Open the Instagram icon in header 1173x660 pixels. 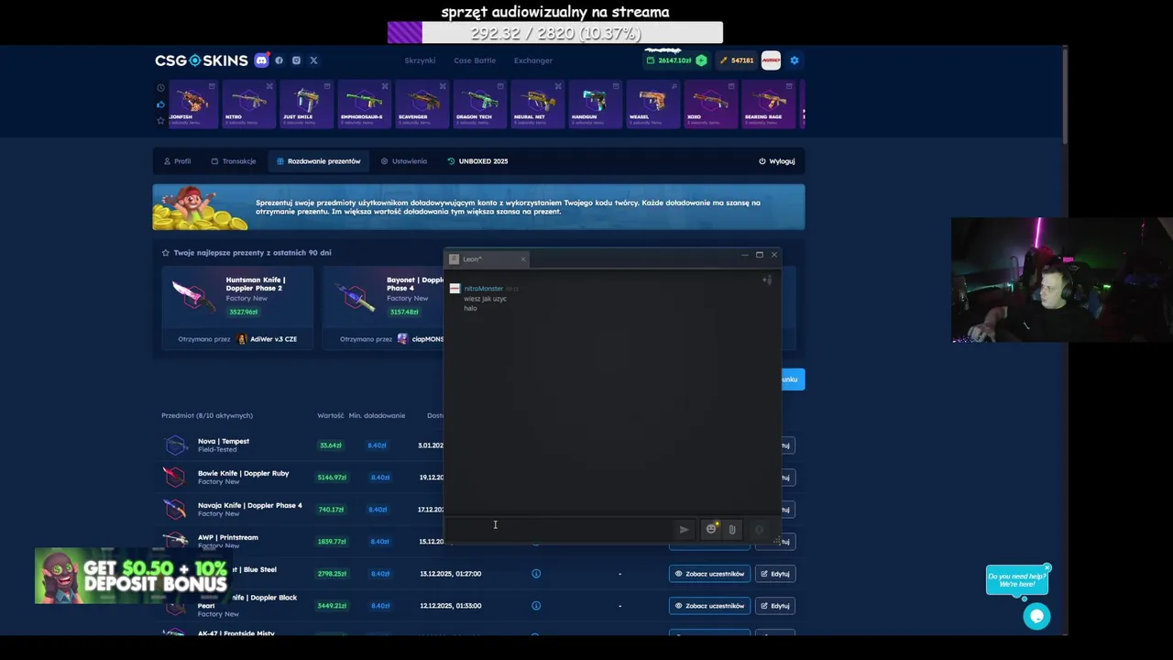296,60
